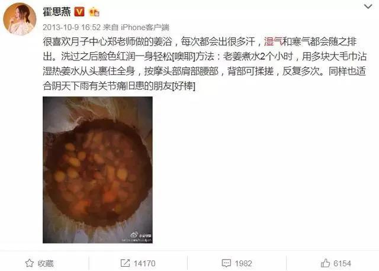
Task: Click the favorite star icon
Action: 30,263
